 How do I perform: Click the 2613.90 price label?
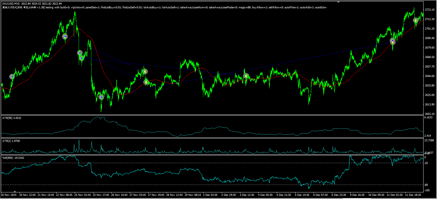[429, 104]
